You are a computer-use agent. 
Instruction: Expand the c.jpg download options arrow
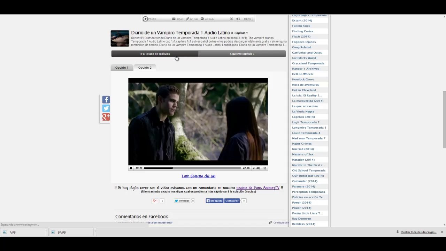point(46,232)
